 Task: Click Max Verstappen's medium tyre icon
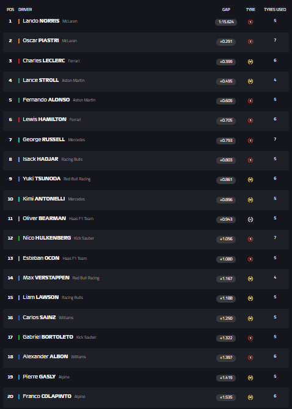(250, 279)
